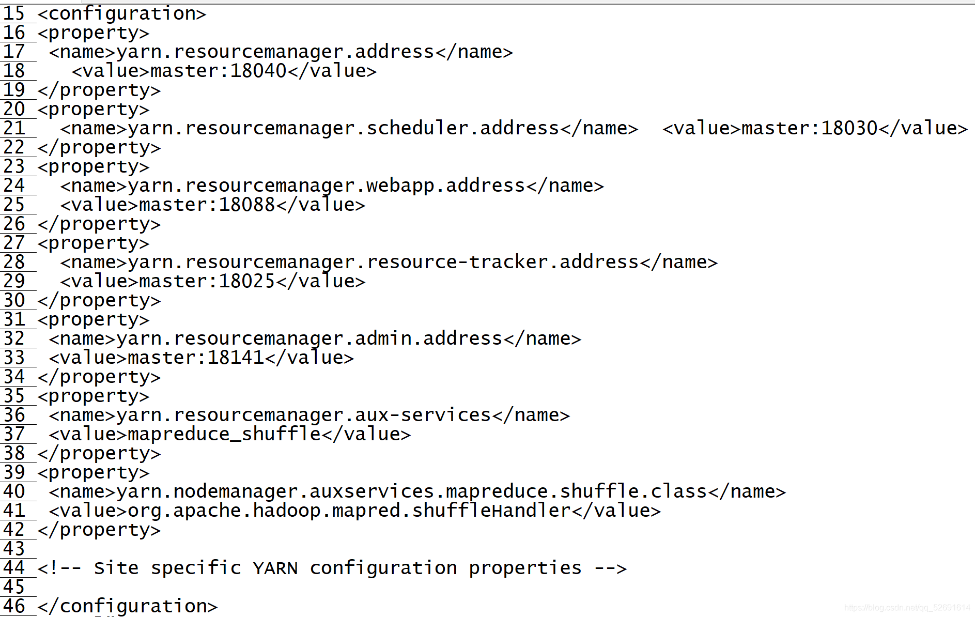The image size is (975, 617).
Task: Click Site specific YARN configuration comment
Action: coord(332,568)
